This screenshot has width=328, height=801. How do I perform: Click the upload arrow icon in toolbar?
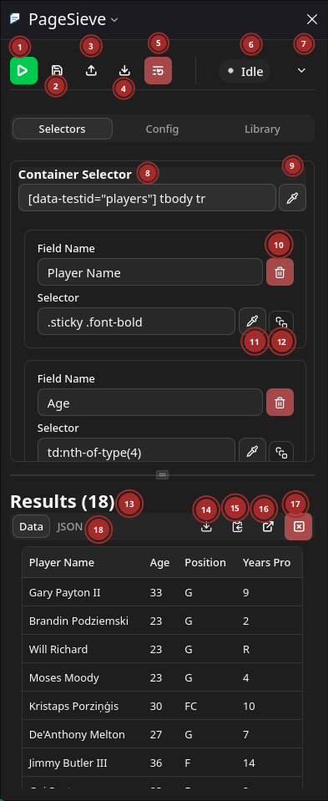pyautogui.click(x=91, y=70)
